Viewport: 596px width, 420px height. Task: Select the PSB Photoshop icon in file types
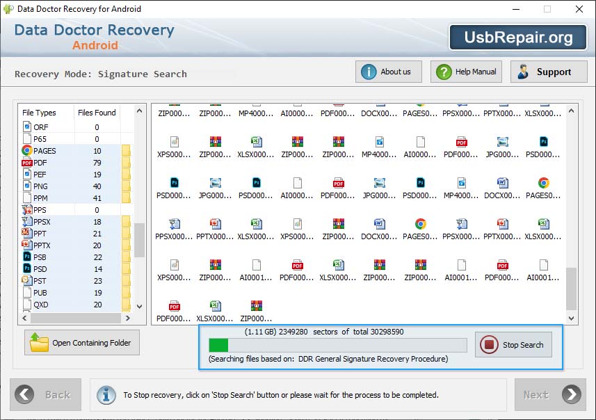pos(27,257)
